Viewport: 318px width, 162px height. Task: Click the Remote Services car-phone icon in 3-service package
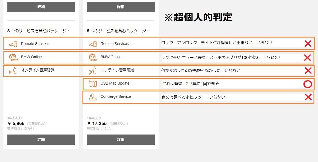13,44
